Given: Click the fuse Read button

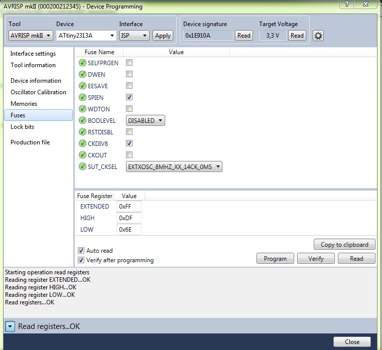Looking at the screenshot, I should pos(356,258).
